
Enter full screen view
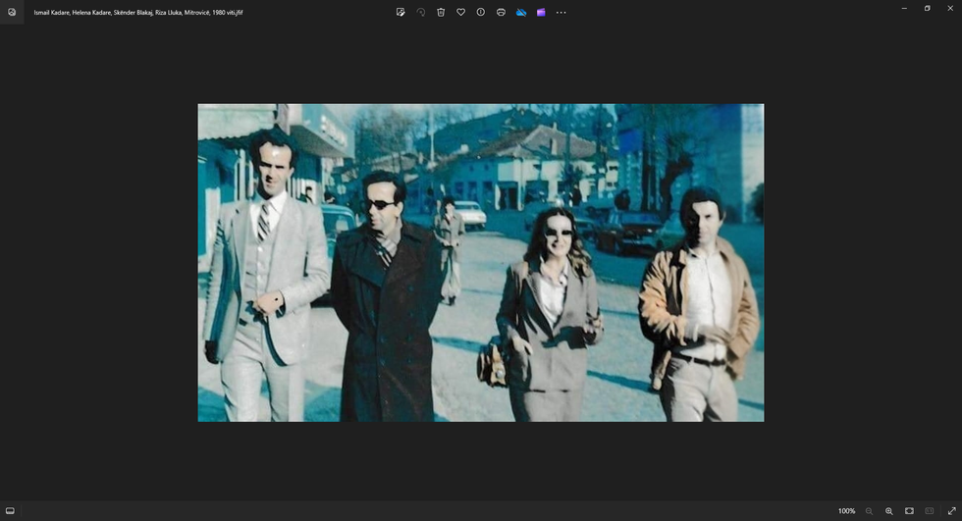pyautogui.click(x=950, y=511)
